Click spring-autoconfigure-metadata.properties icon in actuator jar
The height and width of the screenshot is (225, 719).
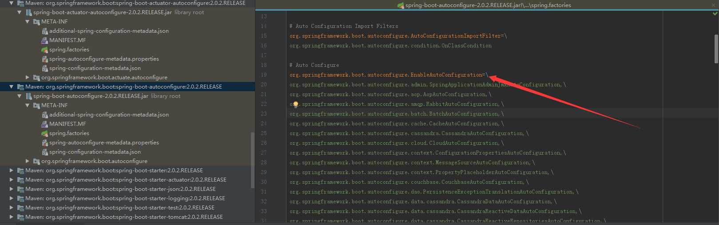[44, 59]
